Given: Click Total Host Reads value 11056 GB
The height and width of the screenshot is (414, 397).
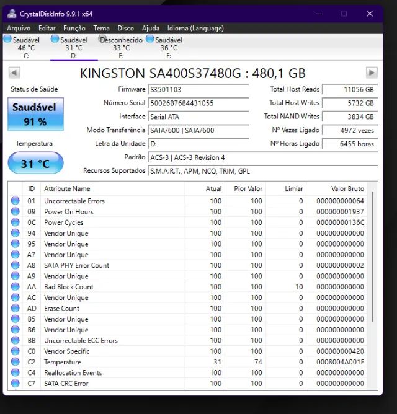Looking at the screenshot, I should (350, 90).
